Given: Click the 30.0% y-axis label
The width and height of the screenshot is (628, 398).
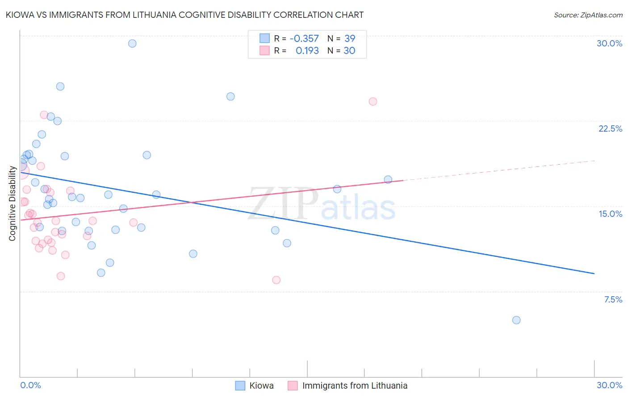Looking at the screenshot, I should (x=609, y=43).
